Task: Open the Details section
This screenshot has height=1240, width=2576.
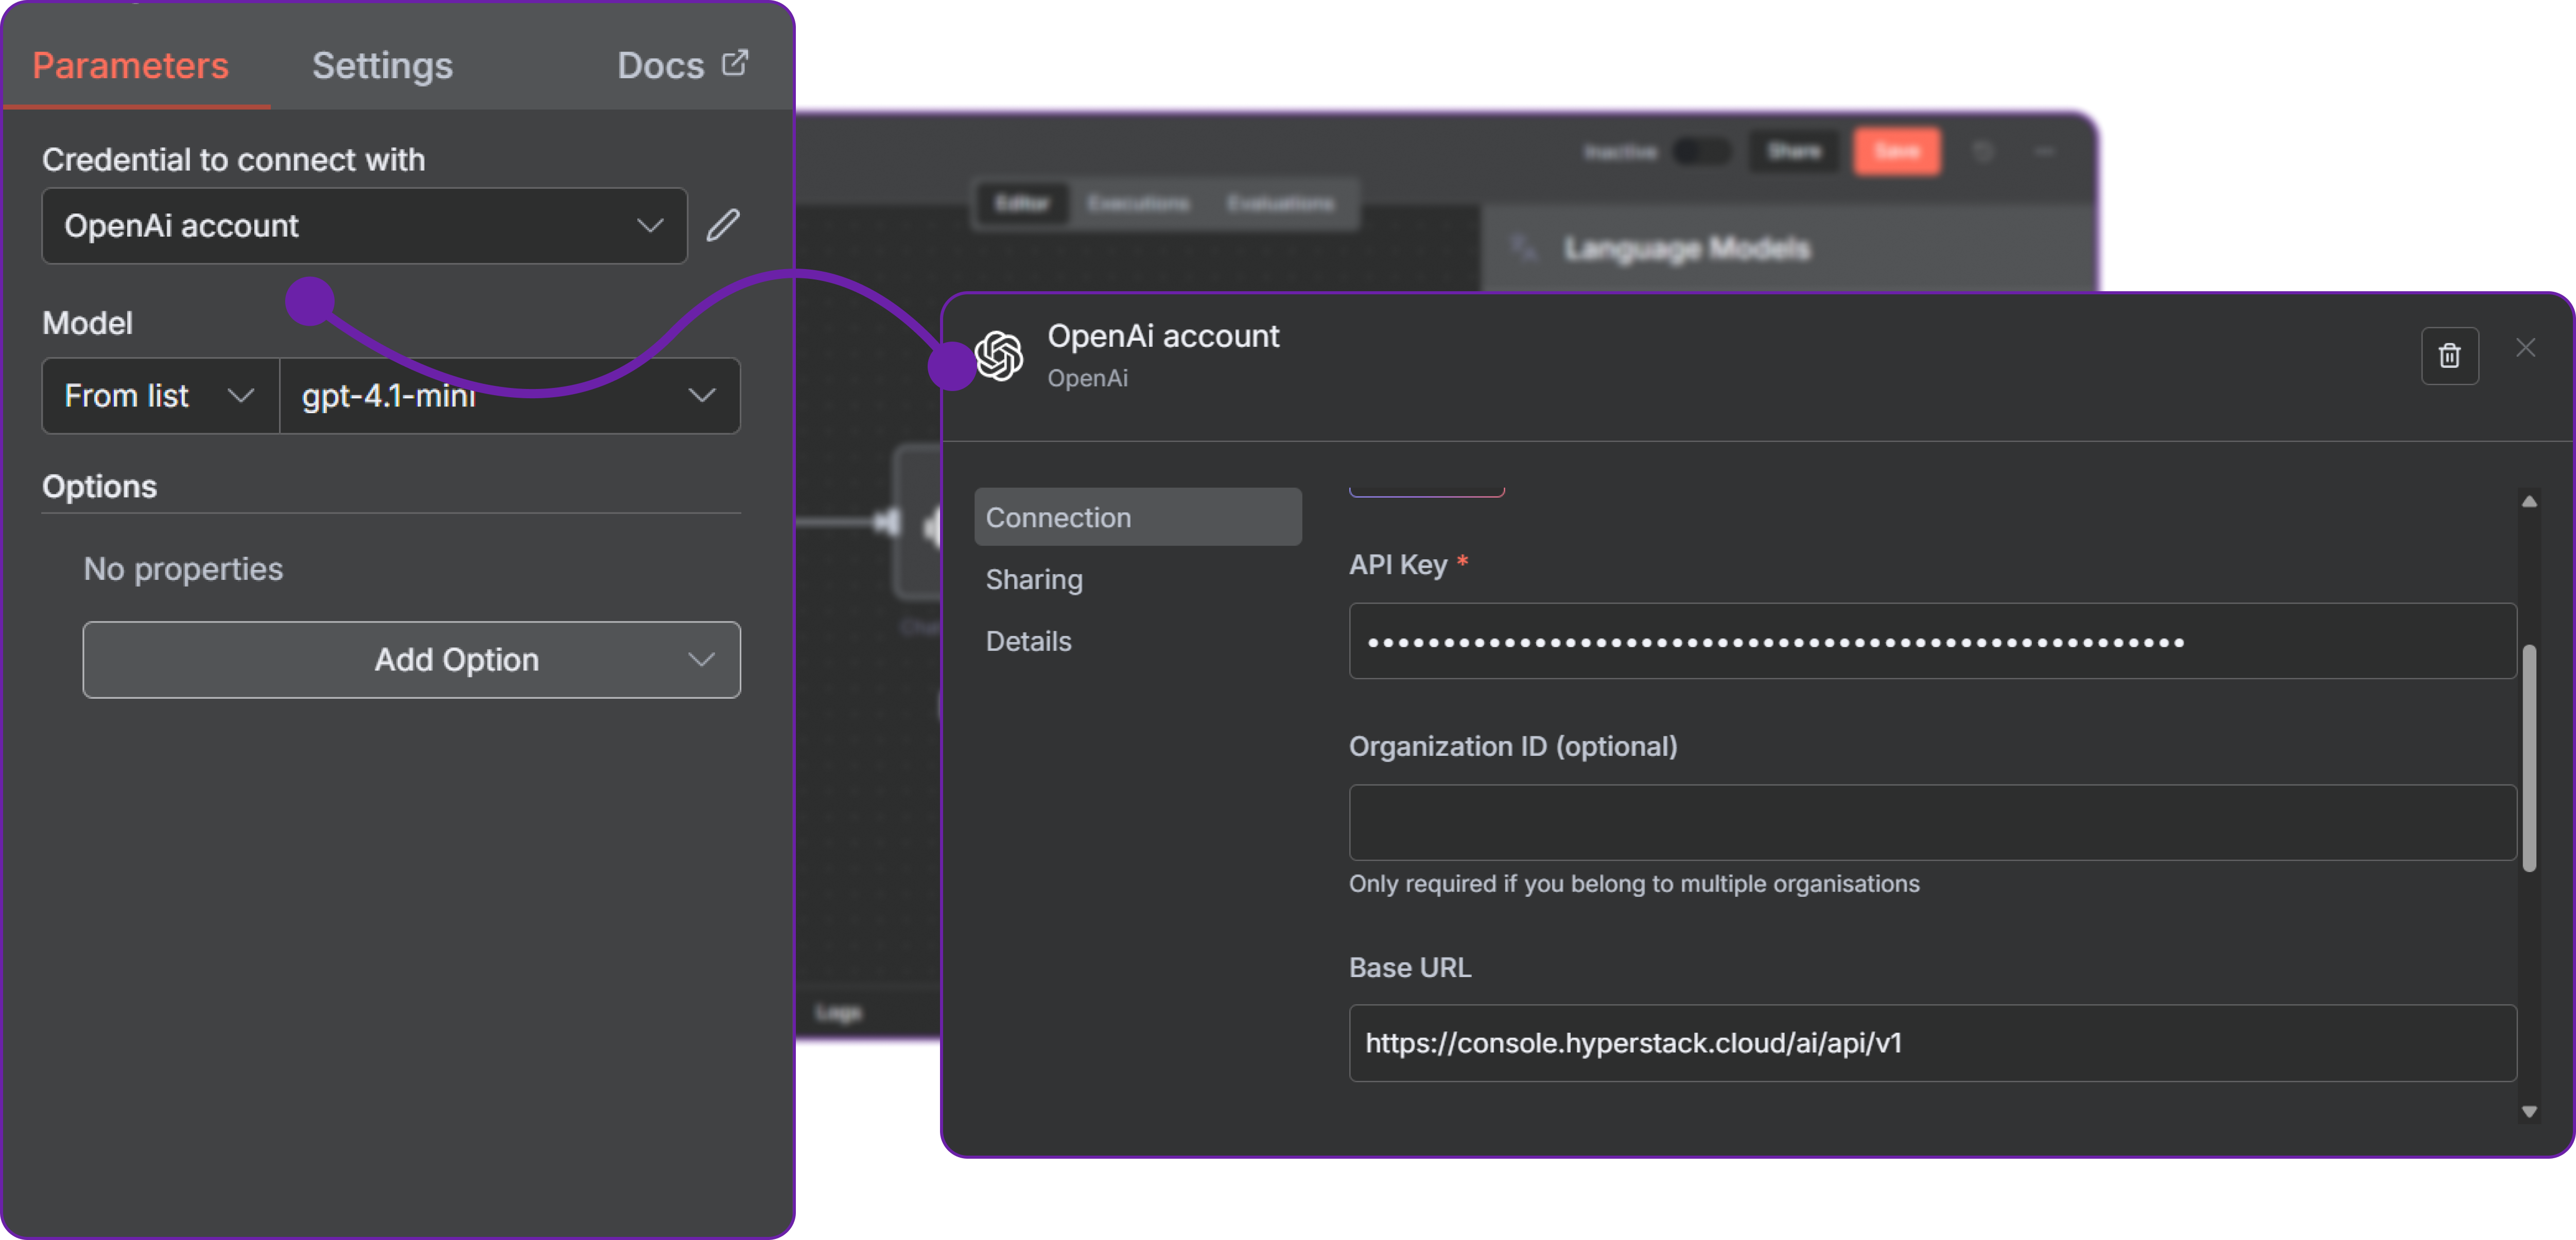Action: tap(1028, 642)
